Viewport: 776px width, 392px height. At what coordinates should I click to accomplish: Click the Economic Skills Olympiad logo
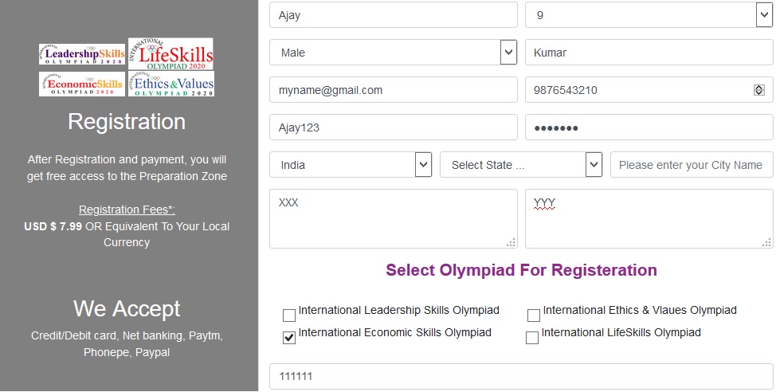point(82,84)
